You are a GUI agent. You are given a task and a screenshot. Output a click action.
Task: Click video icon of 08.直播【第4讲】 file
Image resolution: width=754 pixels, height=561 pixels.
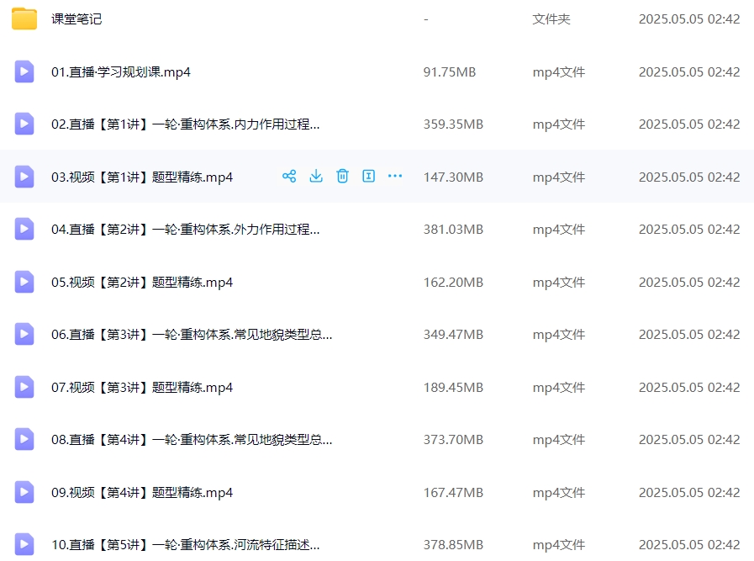point(24,439)
